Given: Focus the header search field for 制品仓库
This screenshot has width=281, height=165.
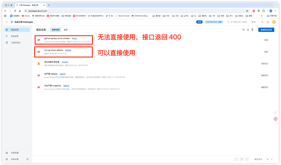Looking at the screenshot, I should point(241,22).
